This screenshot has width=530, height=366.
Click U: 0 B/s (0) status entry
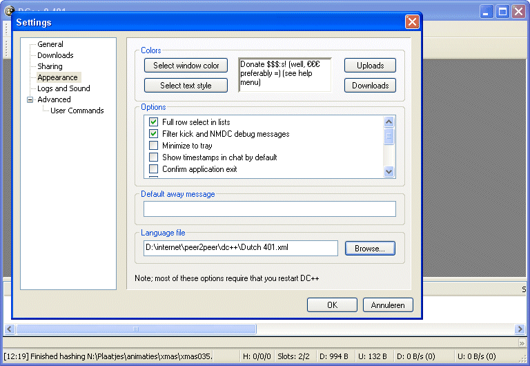tap(477, 356)
